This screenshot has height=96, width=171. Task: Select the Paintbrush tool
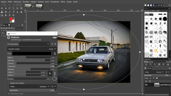[10, 12]
